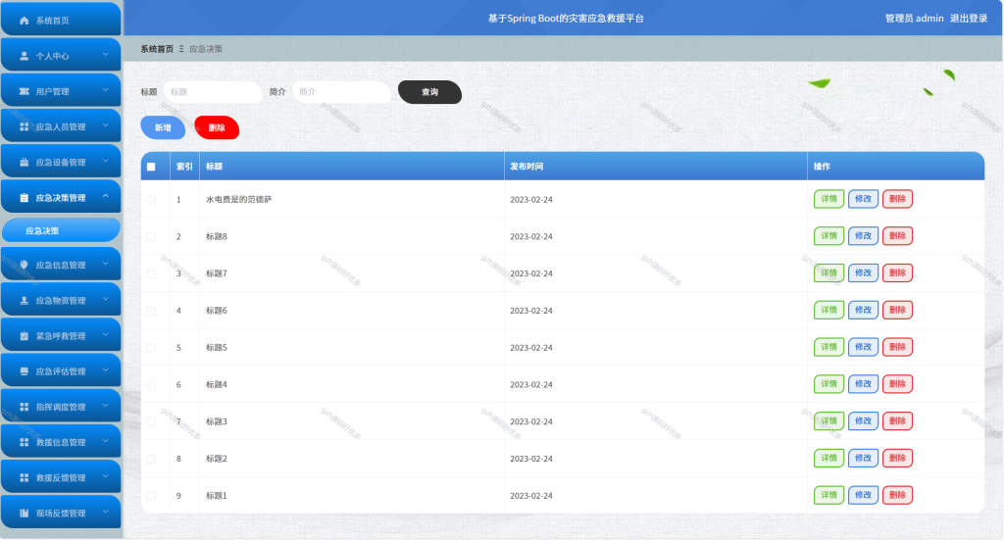Expand the 用户管理 menu chevron
The image size is (1004, 540).
pos(106,91)
